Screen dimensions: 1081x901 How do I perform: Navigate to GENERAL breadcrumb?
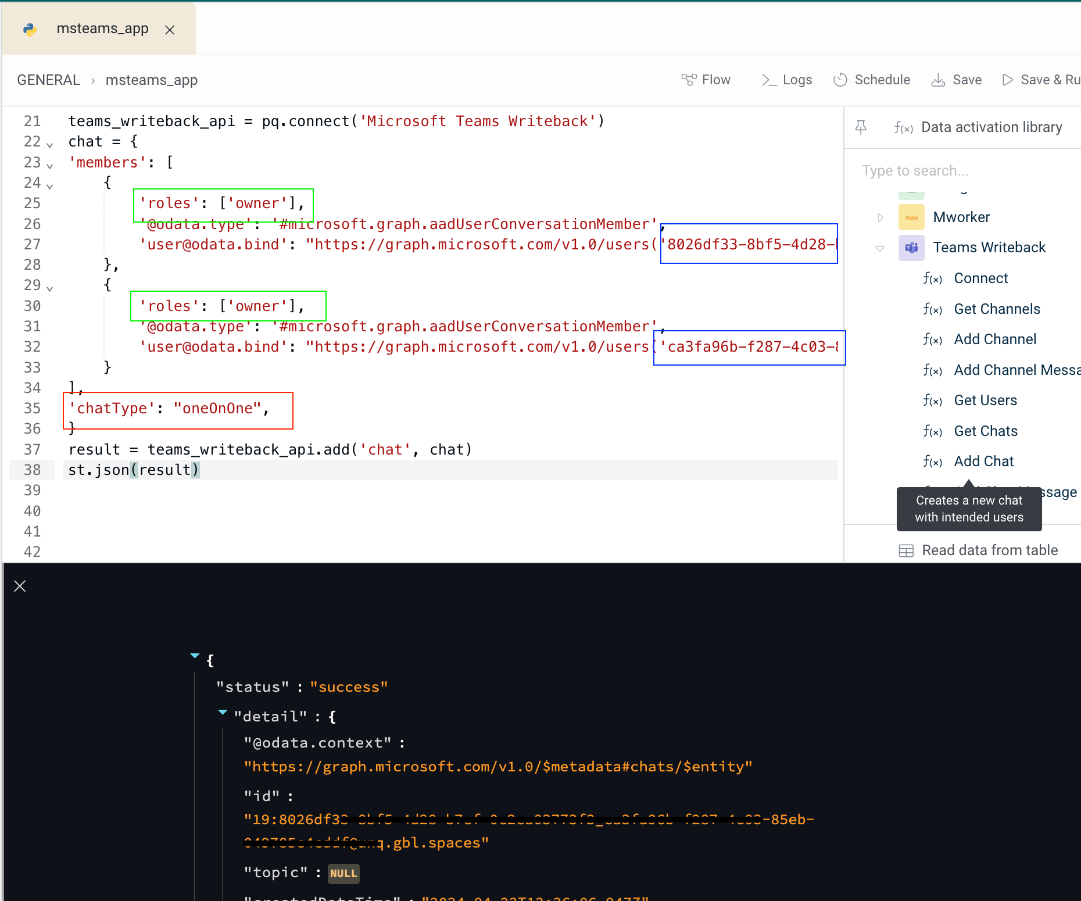point(49,80)
